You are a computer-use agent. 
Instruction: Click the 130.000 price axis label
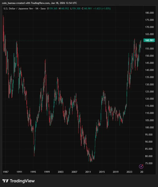click(x=149, y=84)
